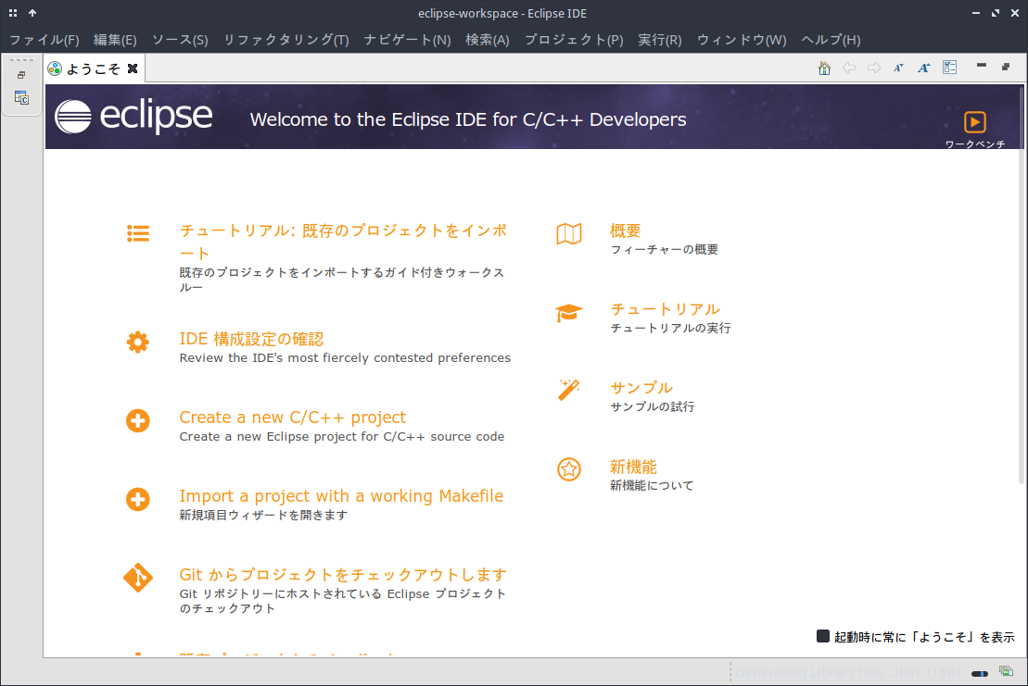This screenshot has height=686, width=1028.
Task: Click the Home icon in Welcome toolbar
Action: point(824,69)
